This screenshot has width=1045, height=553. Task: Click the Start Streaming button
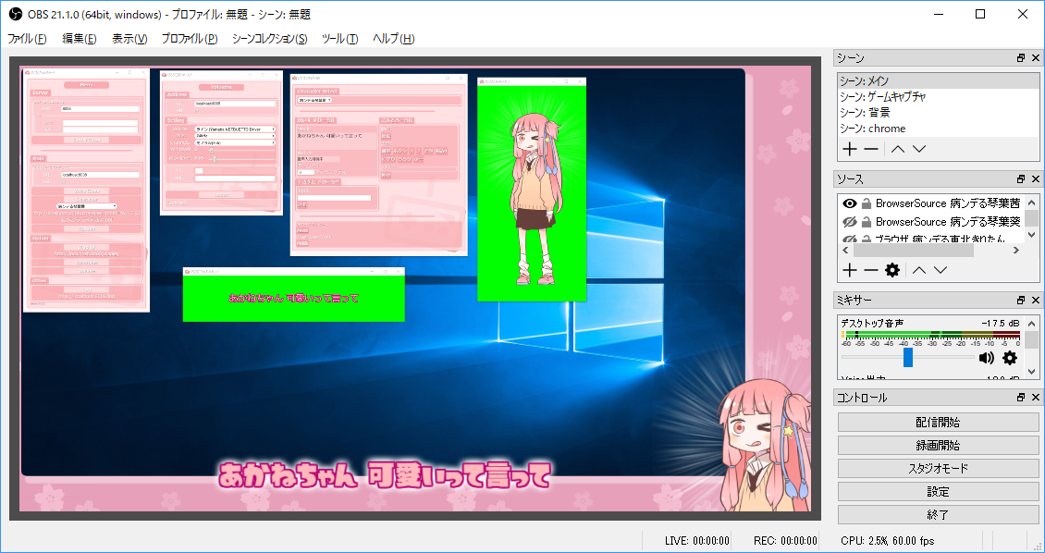[938, 422]
